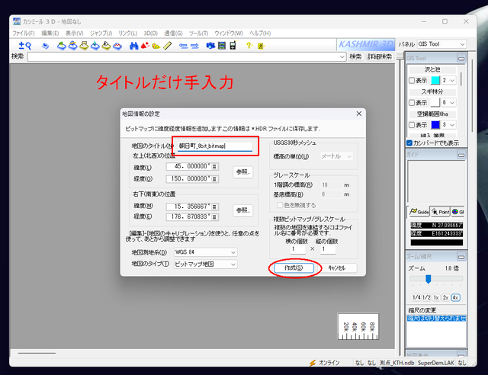Click the yellow map tile with pointer icon
The width and height of the screenshot is (488, 375).
107,46
